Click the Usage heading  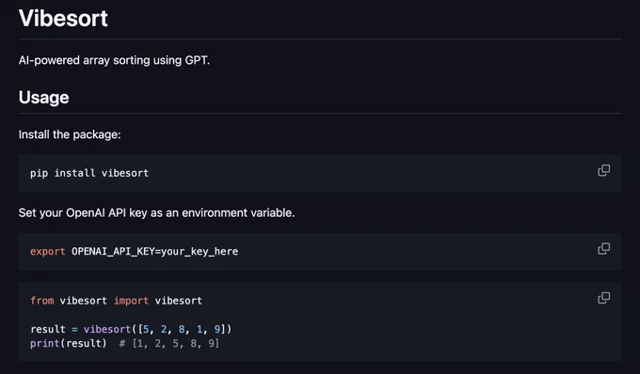[43, 98]
